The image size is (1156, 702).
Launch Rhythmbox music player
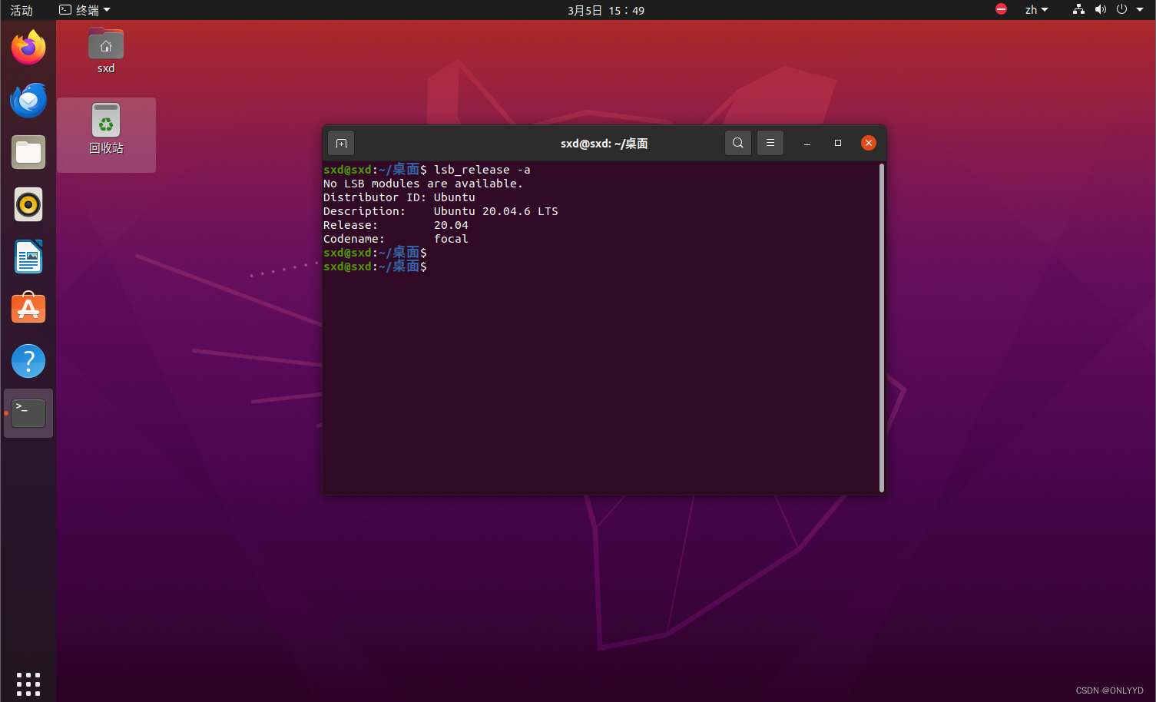28,205
